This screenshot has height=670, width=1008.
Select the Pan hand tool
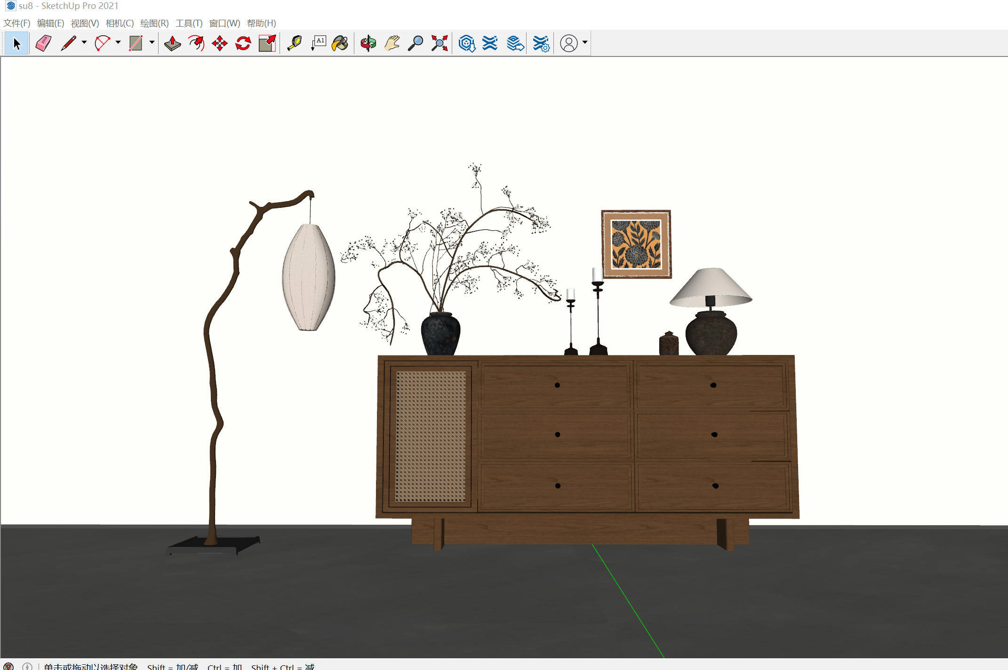pos(392,43)
